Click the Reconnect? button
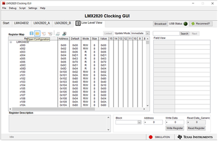This screenshot has width=218, height=141. point(200,24)
